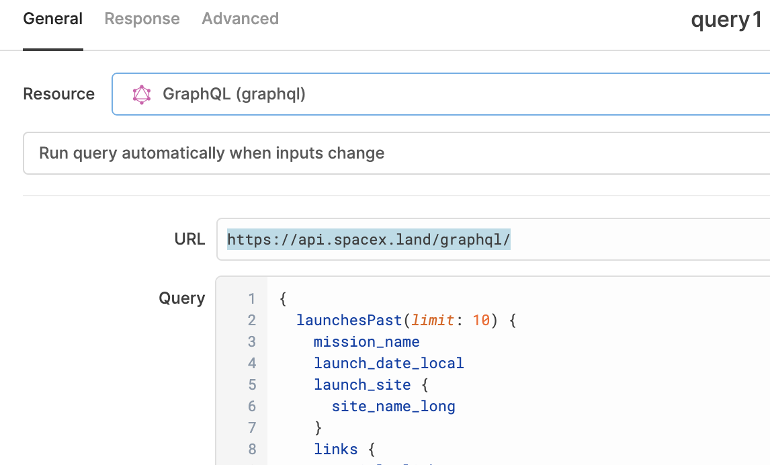This screenshot has height=465, width=770.
Task: Click line number 1 in the gutter
Action: click(x=252, y=298)
